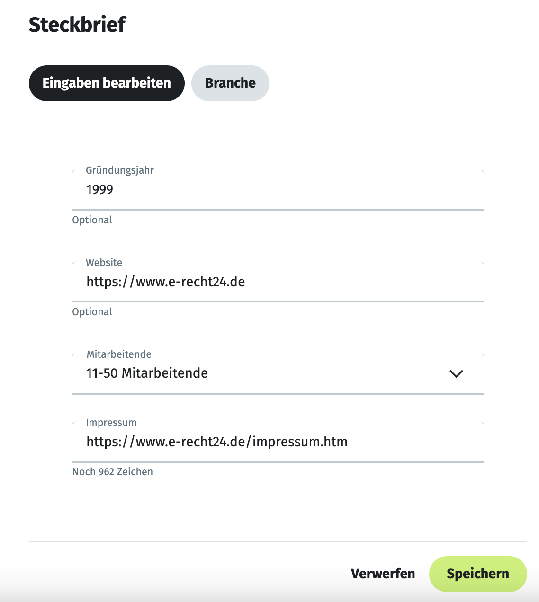Click Optional hint below Gründungsjahr
The image size is (539, 602).
(92, 220)
